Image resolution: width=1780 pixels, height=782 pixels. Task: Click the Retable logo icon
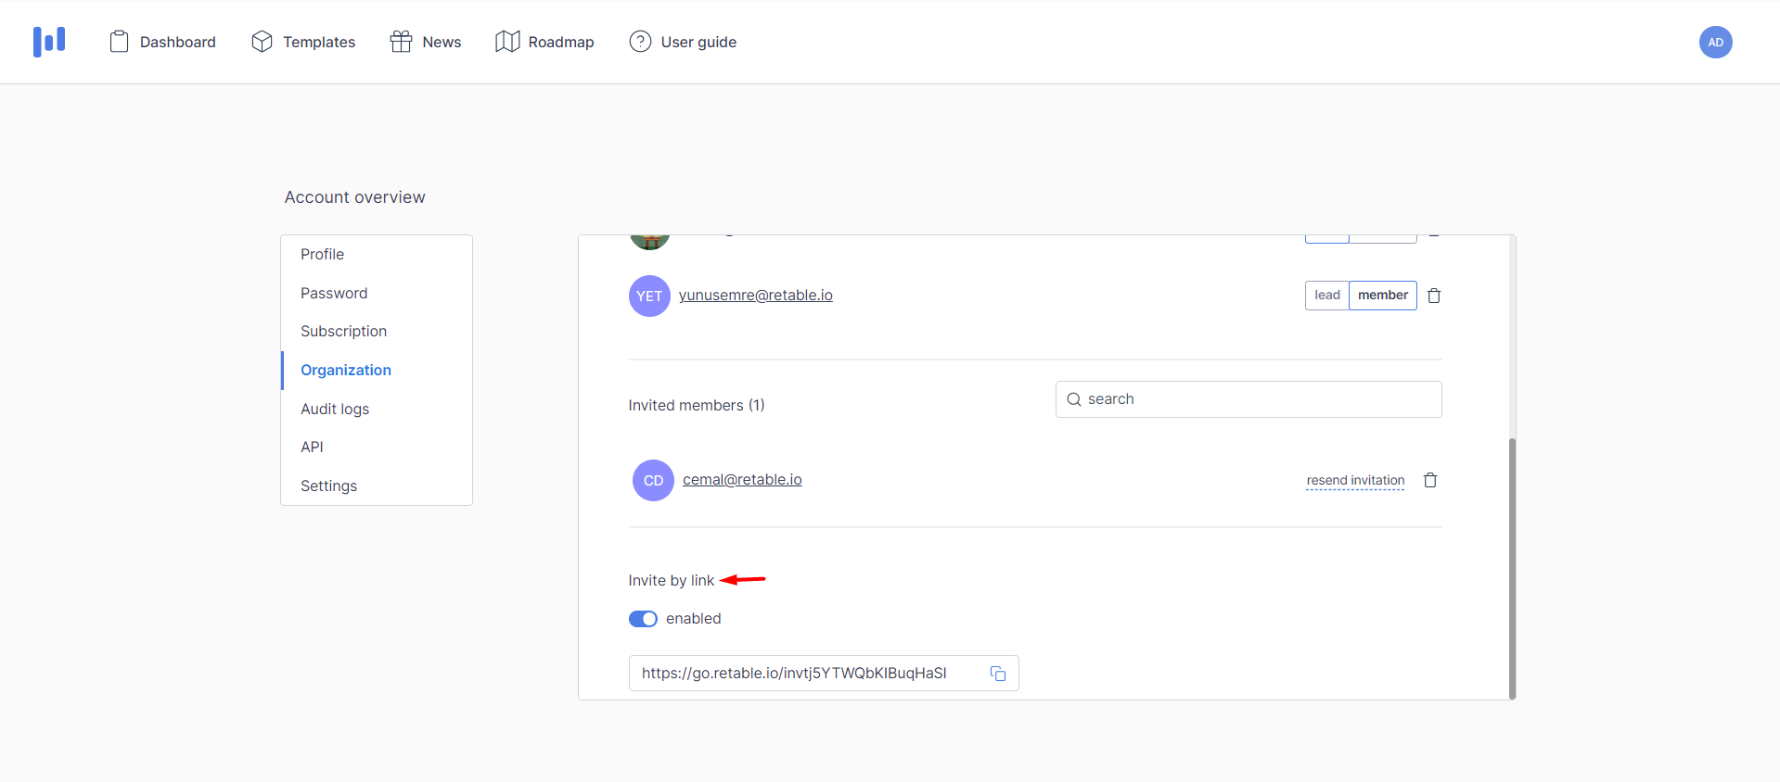49,42
